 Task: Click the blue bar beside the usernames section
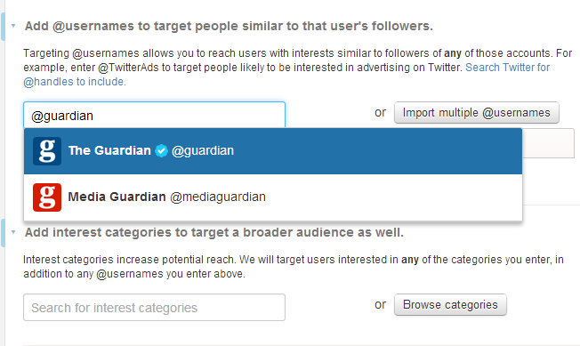pos(3,27)
